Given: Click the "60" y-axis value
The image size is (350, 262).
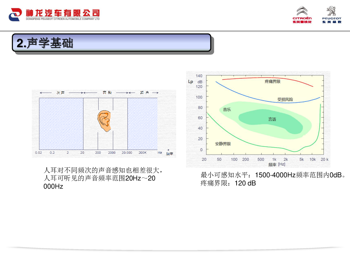Looking at the screenshot, I should pyautogui.click(x=200, y=118).
